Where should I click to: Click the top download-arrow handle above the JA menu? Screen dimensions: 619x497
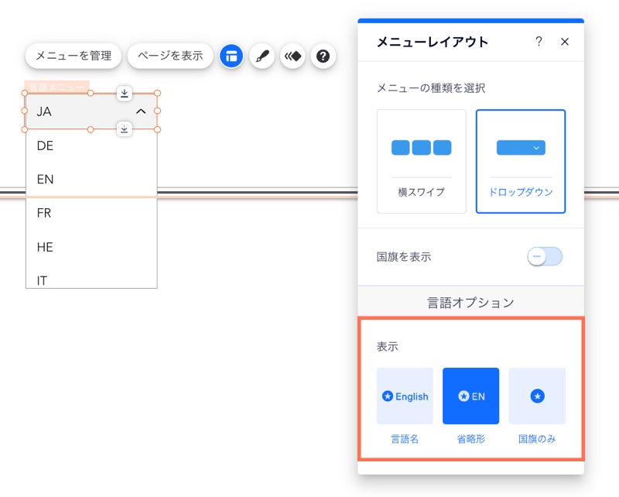pos(125,94)
